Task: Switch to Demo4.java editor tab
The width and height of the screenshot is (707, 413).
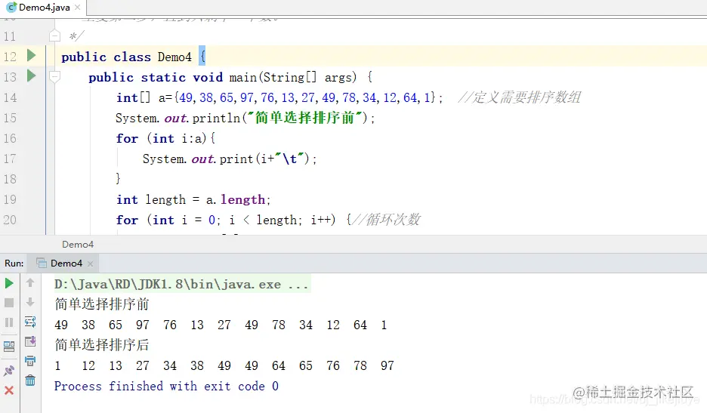Action: (x=44, y=8)
